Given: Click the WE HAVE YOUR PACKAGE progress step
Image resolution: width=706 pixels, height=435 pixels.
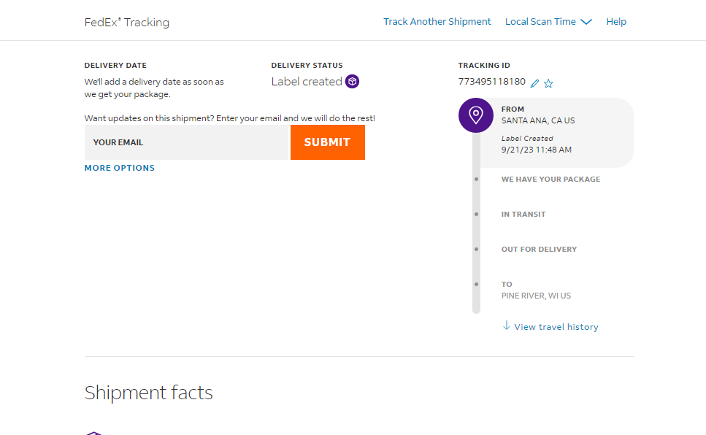Looking at the screenshot, I should click(x=550, y=180).
